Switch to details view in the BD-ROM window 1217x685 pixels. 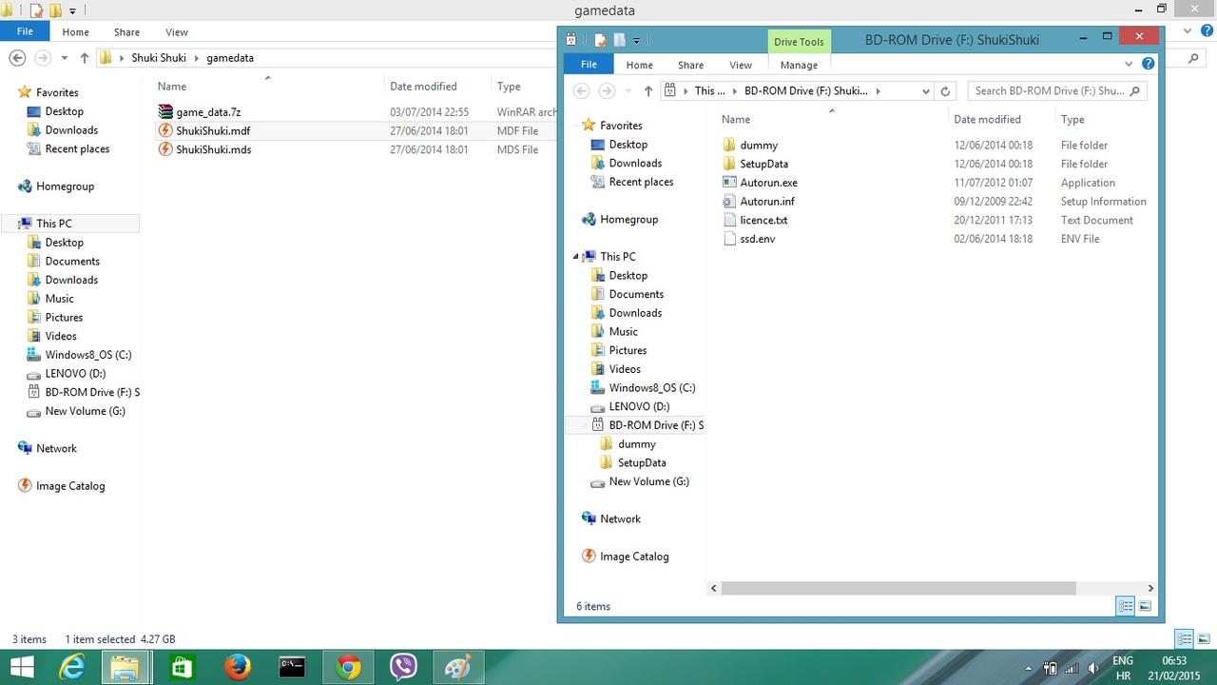[1126, 606]
